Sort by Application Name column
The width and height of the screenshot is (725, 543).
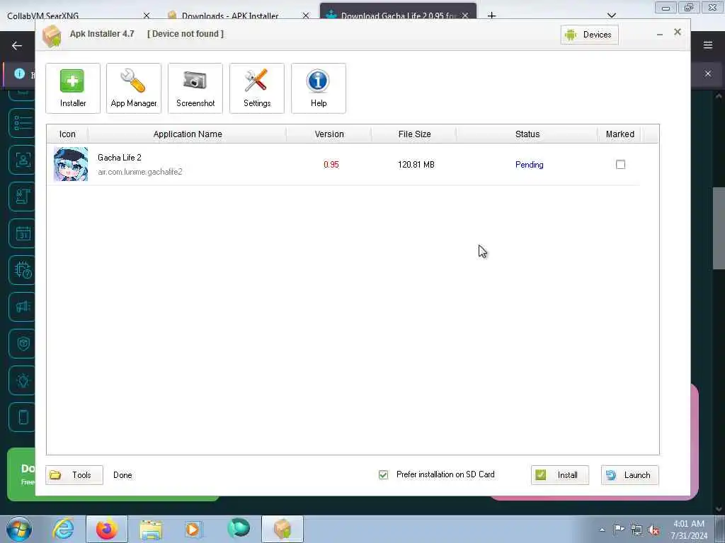[187, 134]
